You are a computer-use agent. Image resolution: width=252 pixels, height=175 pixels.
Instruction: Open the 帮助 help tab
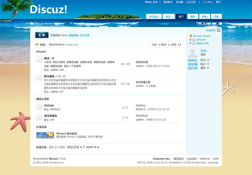tap(205, 16)
